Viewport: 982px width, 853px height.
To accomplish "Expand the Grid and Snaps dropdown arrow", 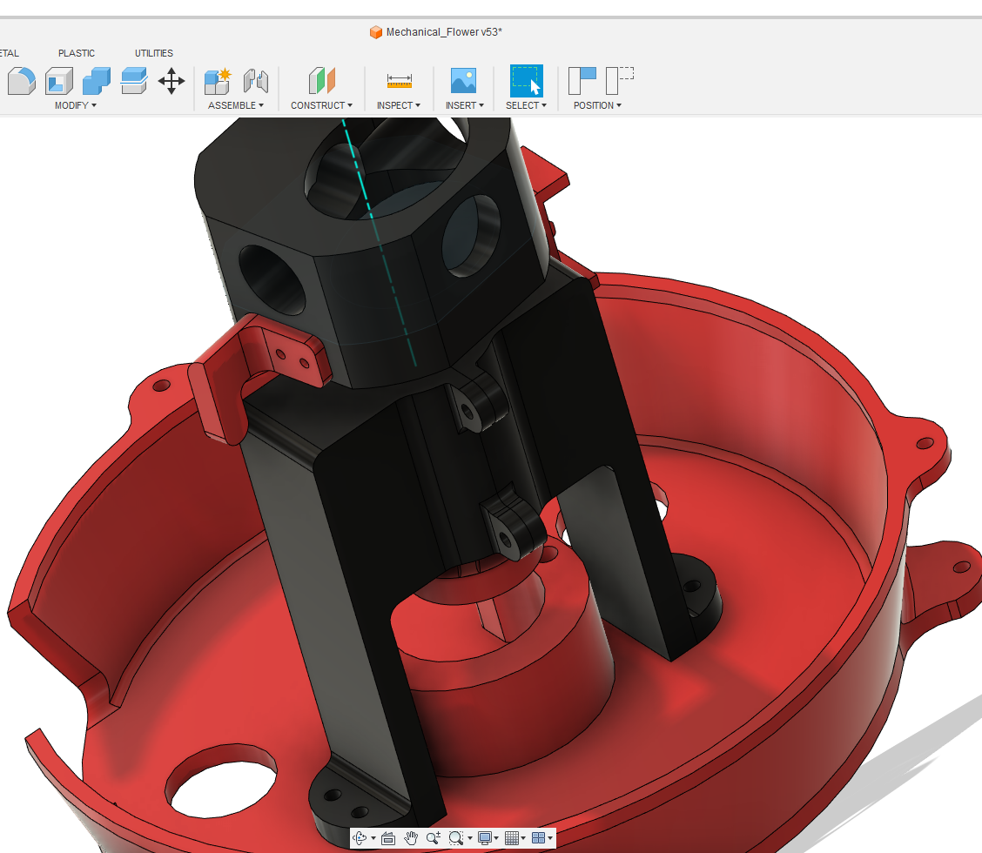I will (523, 838).
